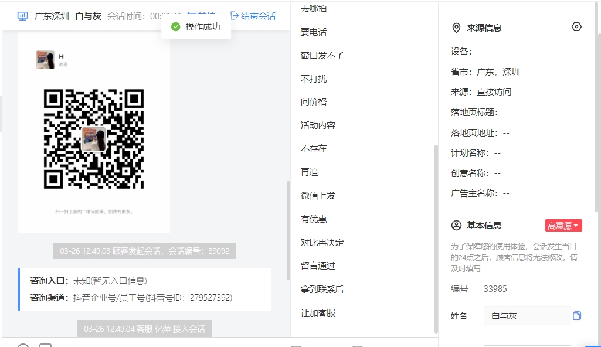This screenshot has width=601, height=347.
Task: Click the 设备 row in 来源信息
Action: pyautogui.click(x=467, y=52)
